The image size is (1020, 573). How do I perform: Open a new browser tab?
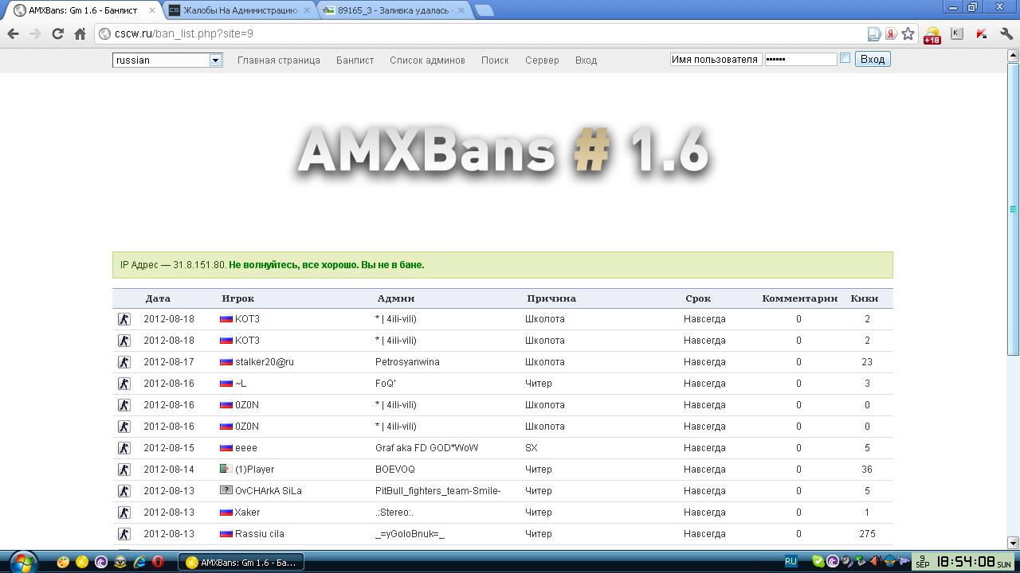tap(484, 10)
